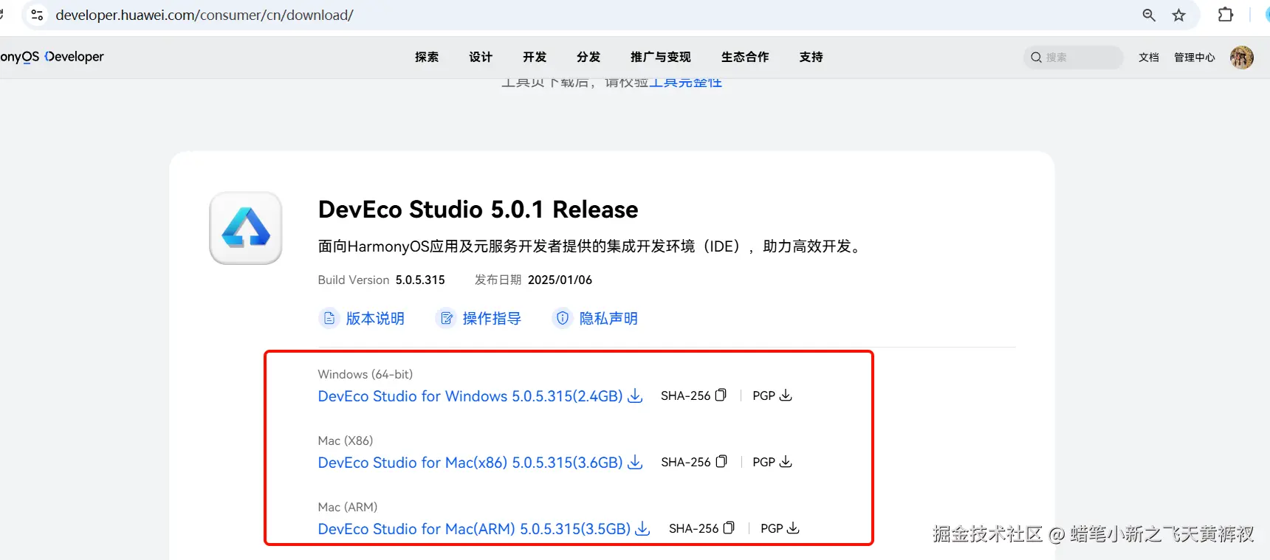
Task: Open the browser zoom magnifier icon
Action: 1149,15
